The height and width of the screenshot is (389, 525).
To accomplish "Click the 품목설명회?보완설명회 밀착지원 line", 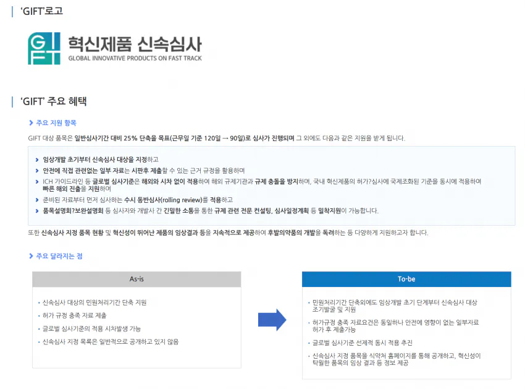I will pos(211,211).
